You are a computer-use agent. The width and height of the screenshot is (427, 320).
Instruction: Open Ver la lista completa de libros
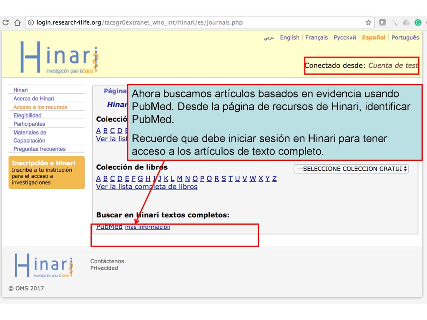point(147,187)
